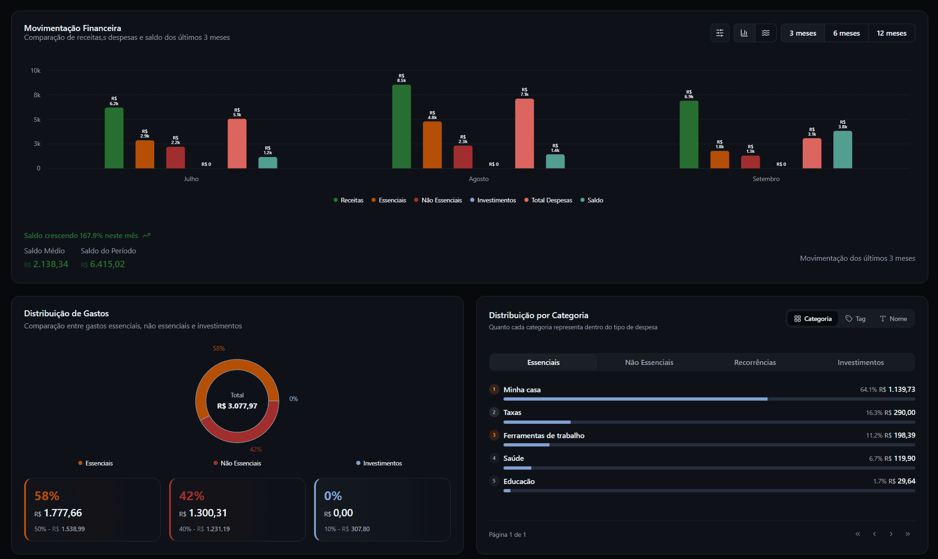938x559 pixels.
Task: Click the Minha casa category row
Action: pyautogui.click(x=702, y=392)
